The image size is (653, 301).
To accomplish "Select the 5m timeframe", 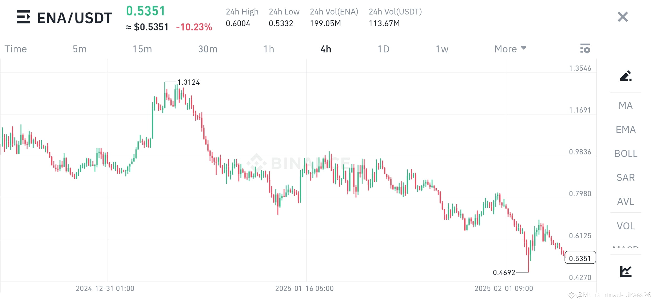I will pyautogui.click(x=80, y=49).
